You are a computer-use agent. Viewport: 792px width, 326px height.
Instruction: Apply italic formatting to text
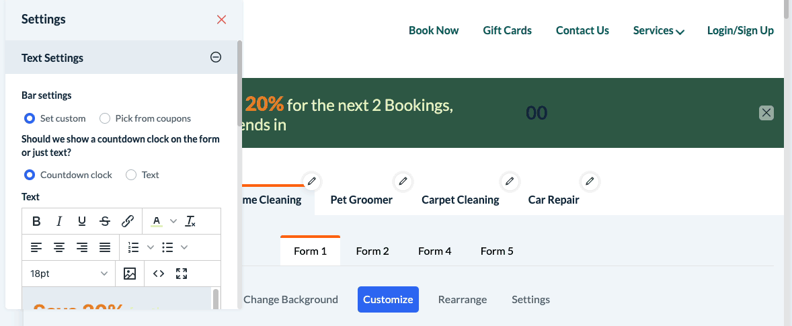click(x=59, y=221)
